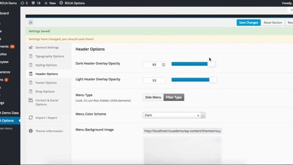
Task: Open ROUA Options gear in admin bar
Action: (x=61, y=3)
